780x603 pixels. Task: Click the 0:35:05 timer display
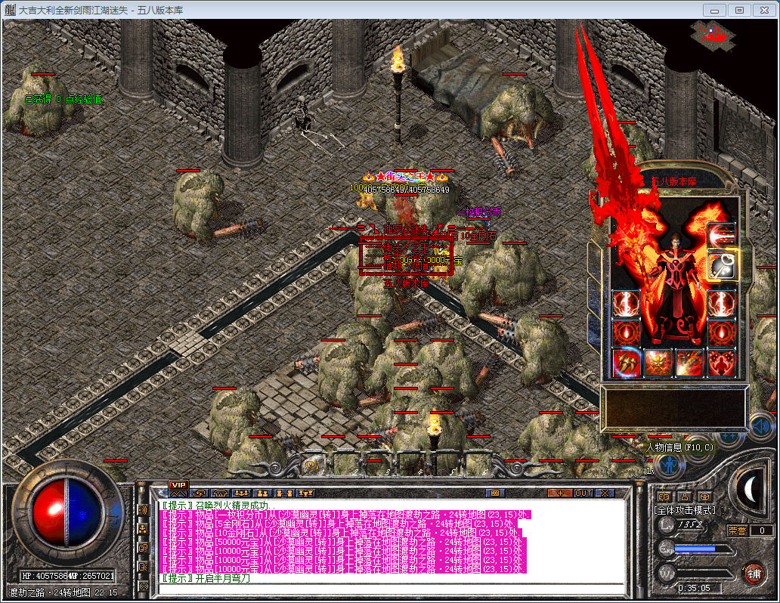(695, 588)
